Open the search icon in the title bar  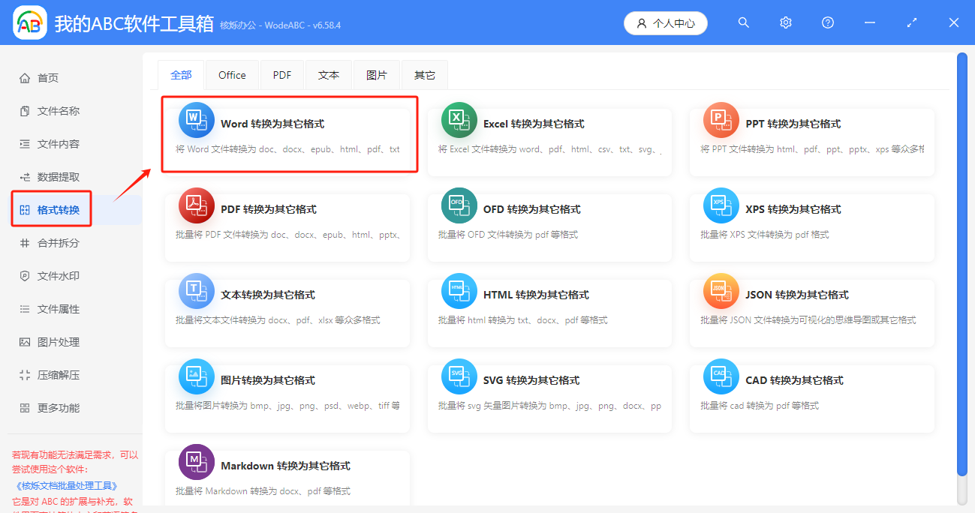(x=743, y=22)
